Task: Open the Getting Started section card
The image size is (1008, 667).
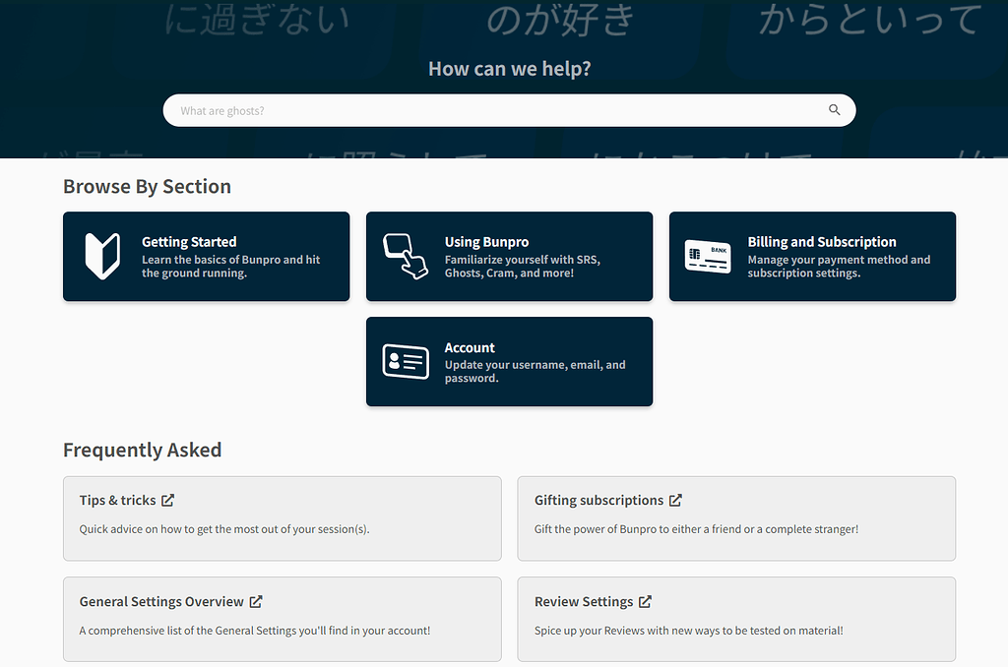Action: click(206, 256)
